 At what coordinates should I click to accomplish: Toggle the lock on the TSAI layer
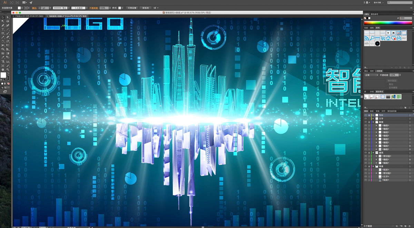pos(369,115)
